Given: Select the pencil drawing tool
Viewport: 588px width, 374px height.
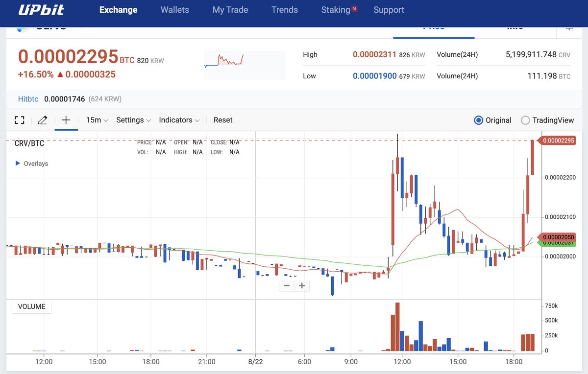Looking at the screenshot, I should pos(43,120).
